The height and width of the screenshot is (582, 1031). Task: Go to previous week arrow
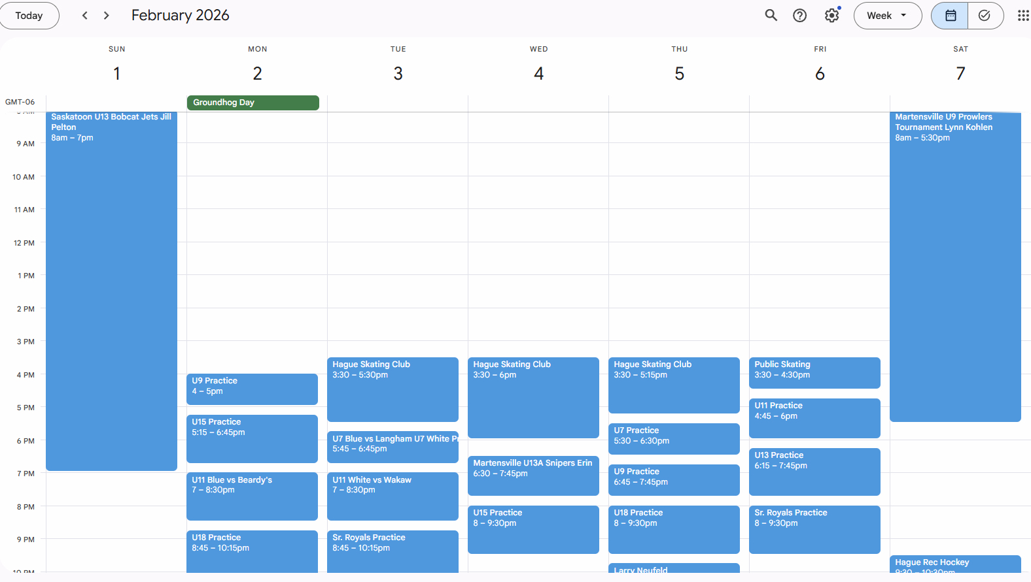coord(84,16)
